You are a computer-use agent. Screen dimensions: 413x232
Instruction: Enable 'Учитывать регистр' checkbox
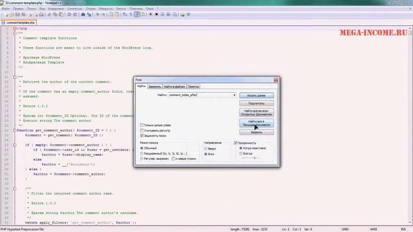(142, 130)
